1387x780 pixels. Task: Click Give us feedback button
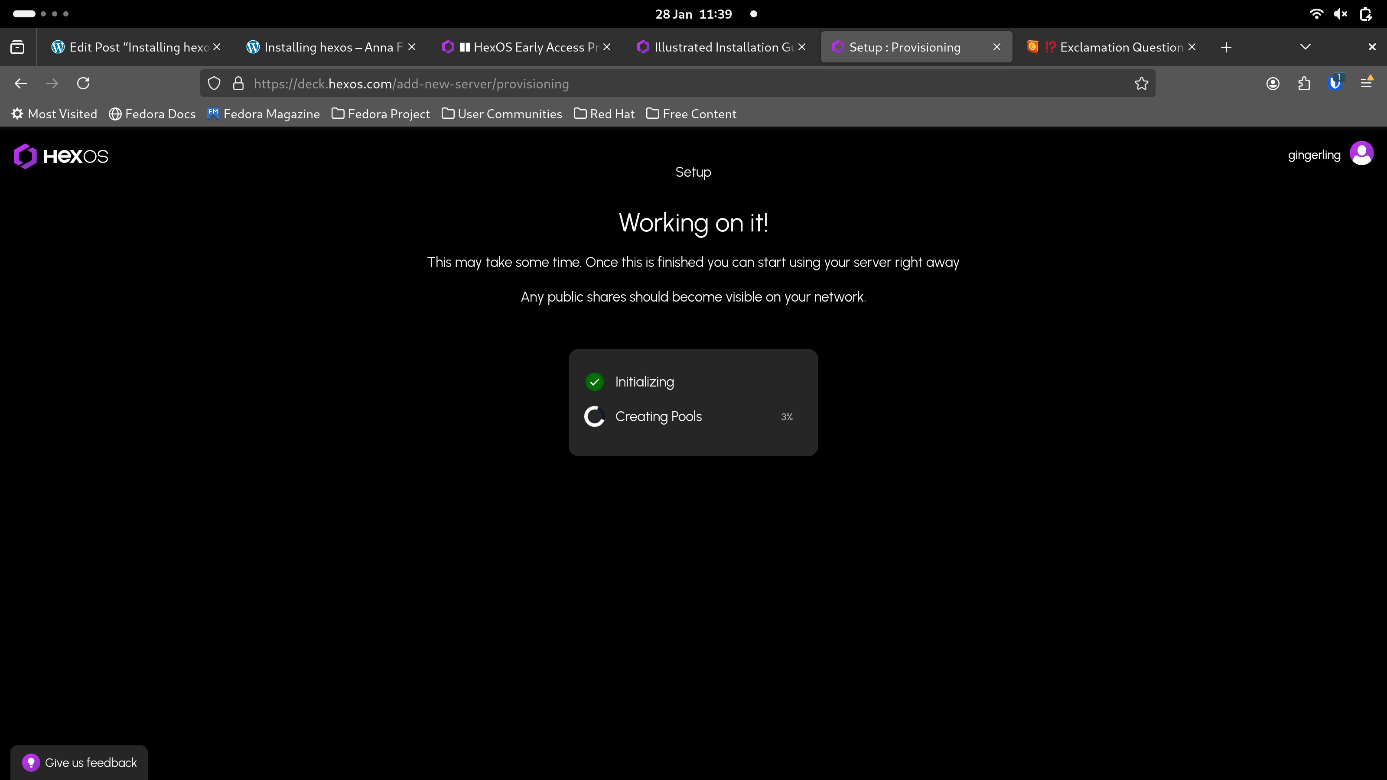(x=80, y=762)
